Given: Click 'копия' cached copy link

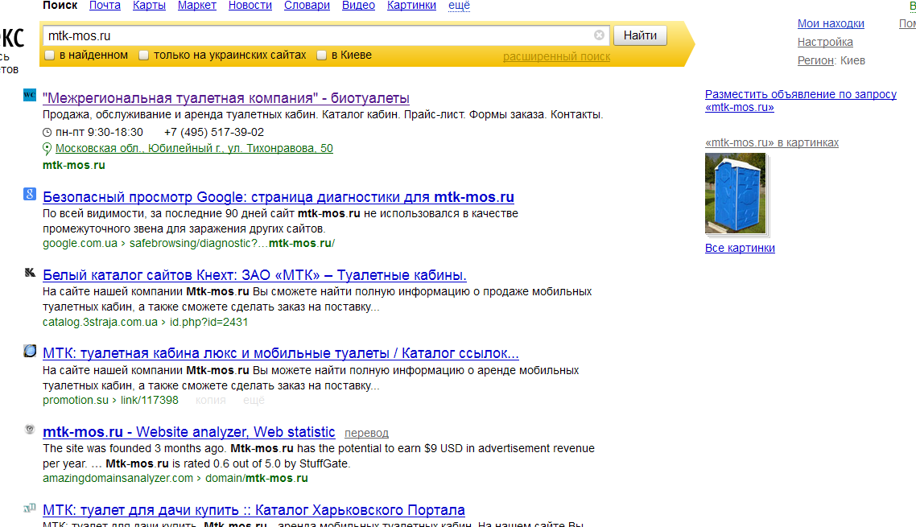Looking at the screenshot, I should tap(211, 400).
